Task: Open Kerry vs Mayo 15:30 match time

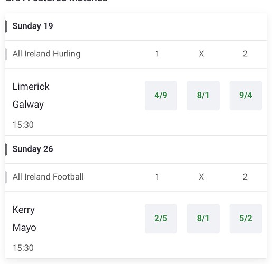Action: pyautogui.click(x=23, y=248)
